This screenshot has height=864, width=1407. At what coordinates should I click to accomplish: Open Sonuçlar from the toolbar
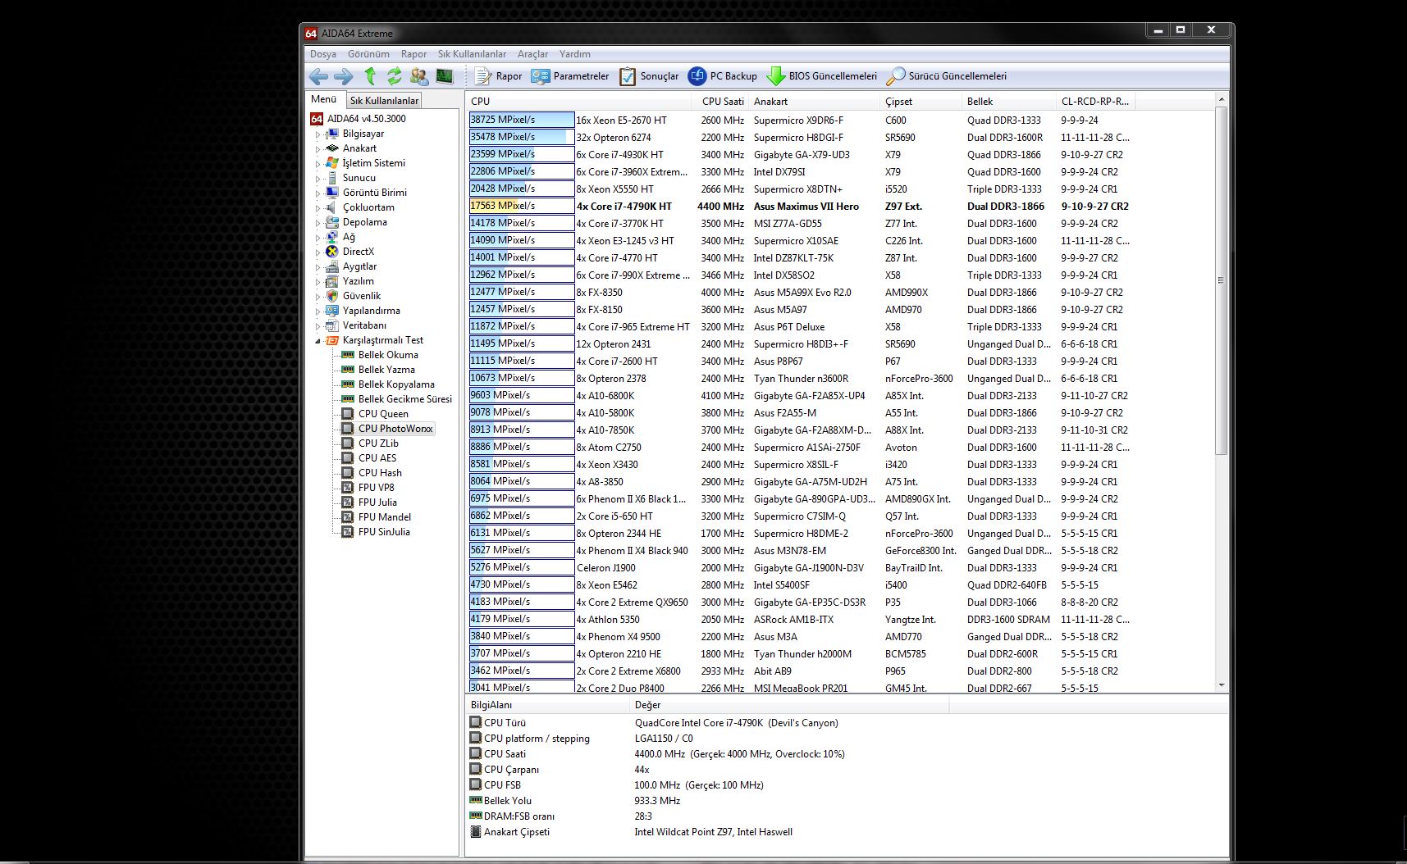649,76
